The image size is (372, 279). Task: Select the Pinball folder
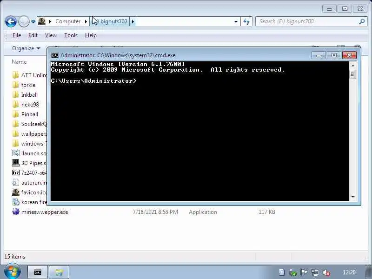tap(25, 114)
